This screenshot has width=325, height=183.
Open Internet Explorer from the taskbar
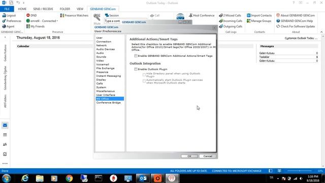pos(25,178)
